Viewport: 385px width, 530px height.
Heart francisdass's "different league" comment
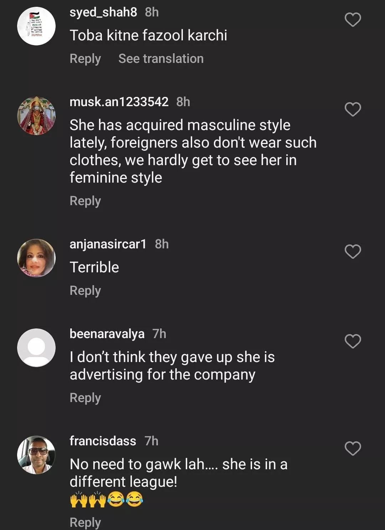click(353, 449)
